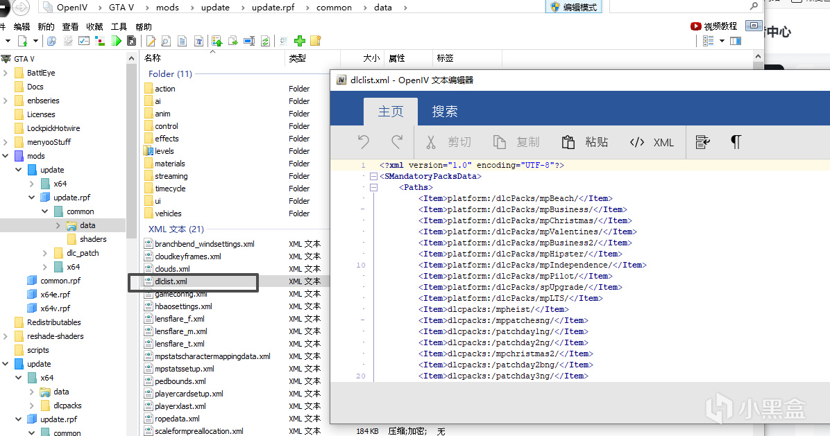This screenshot has height=436, width=830.
Task: Click the dark save-file toolbar icon
Action: [x=132, y=41]
